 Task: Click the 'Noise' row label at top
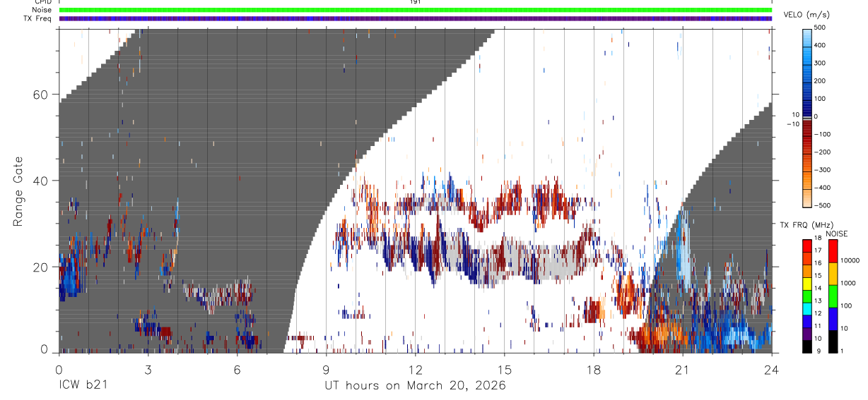tap(43, 10)
